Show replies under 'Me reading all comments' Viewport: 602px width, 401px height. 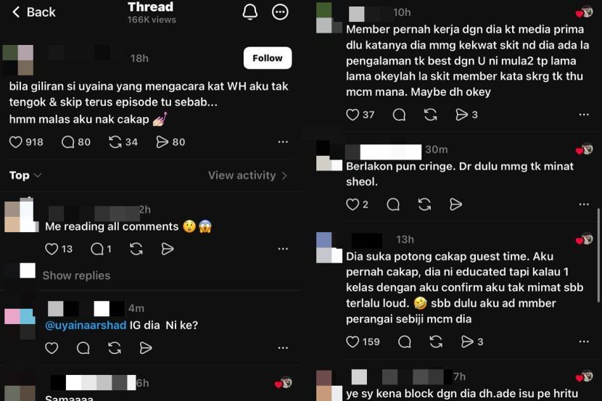tap(76, 276)
